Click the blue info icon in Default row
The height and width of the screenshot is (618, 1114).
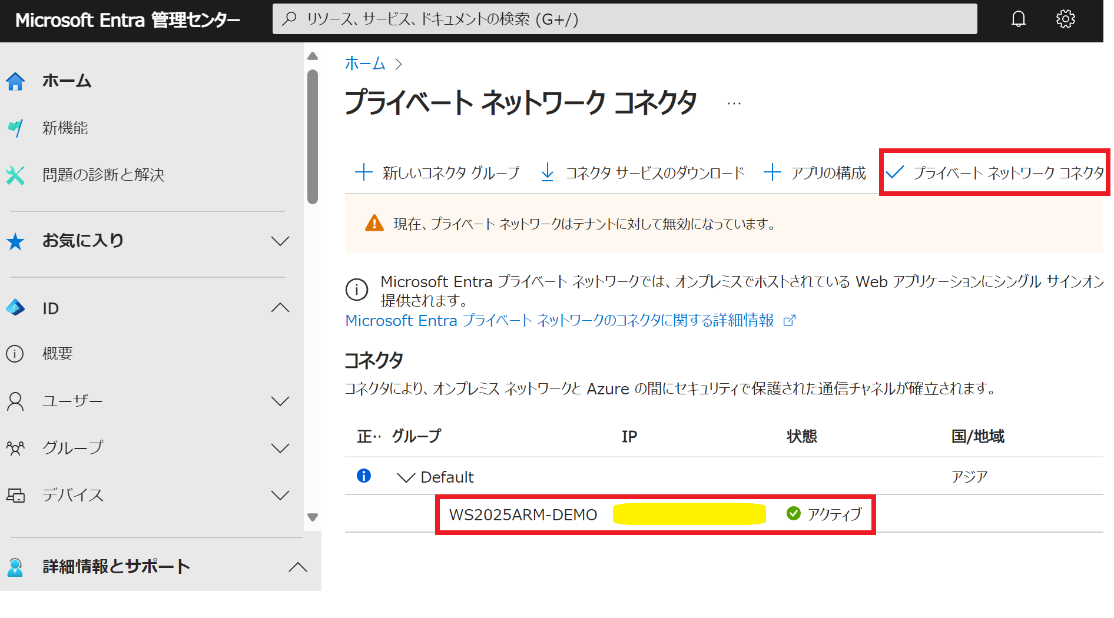click(364, 476)
